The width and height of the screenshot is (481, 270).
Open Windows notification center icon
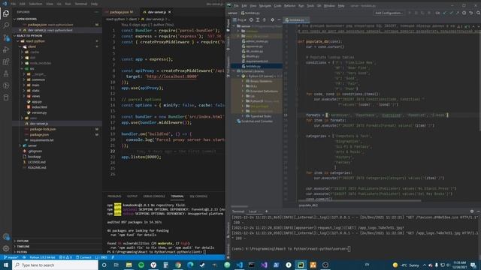click(x=473, y=265)
